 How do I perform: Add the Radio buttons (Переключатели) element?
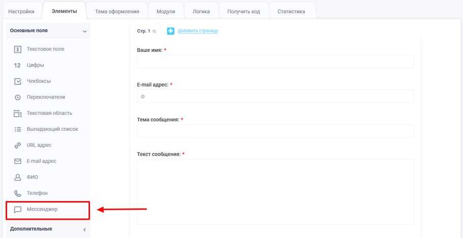pyautogui.click(x=45, y=97)
